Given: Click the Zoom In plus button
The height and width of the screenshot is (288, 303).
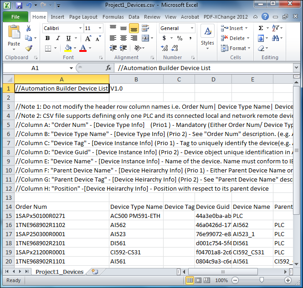Looking at the screenshot, I should pyautogui.click(x=288, y=280).
